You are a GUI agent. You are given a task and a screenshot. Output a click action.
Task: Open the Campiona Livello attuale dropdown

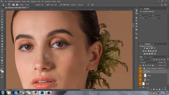82,5
